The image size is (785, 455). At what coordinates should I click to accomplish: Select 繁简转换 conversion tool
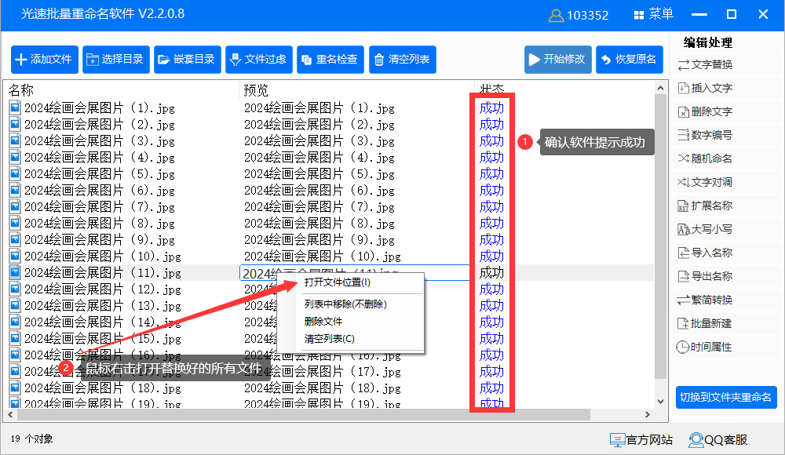coord(706,300)
